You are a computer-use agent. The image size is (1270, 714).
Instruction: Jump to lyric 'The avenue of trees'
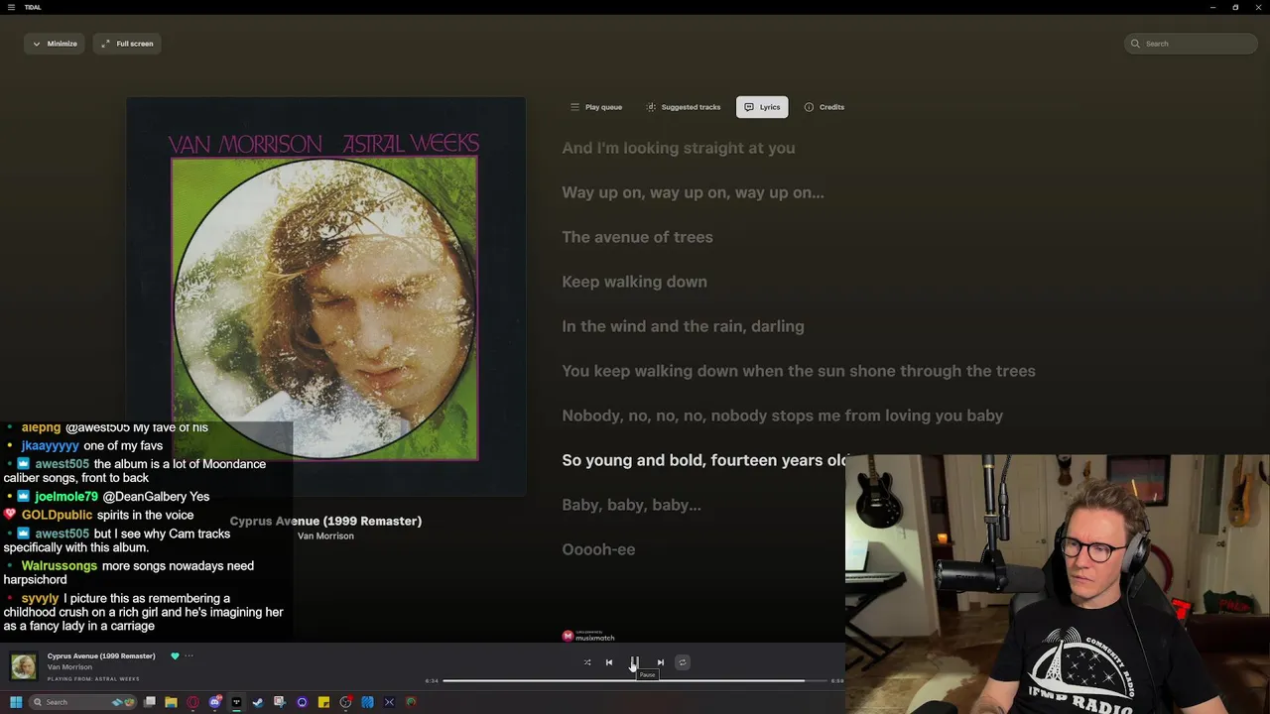coord(637,237)
